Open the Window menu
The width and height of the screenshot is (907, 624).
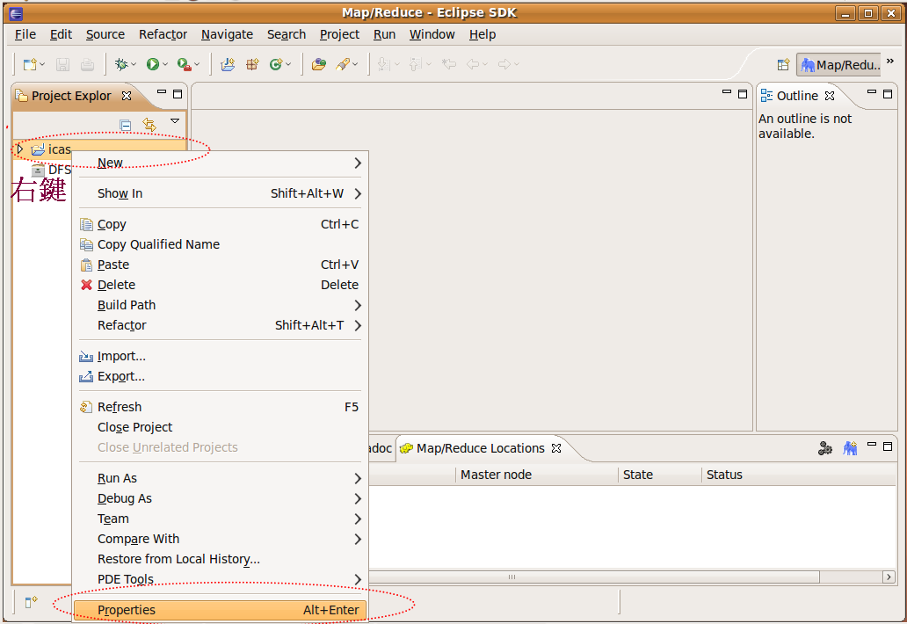(432, 34)
